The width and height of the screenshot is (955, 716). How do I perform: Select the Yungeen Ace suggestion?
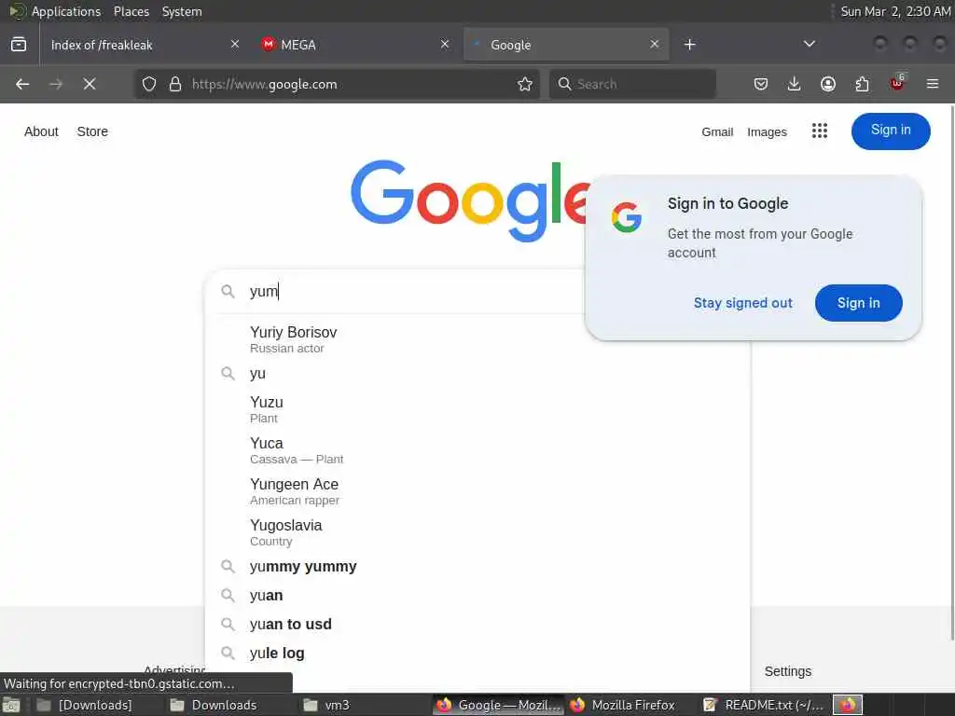coord(477,491)
